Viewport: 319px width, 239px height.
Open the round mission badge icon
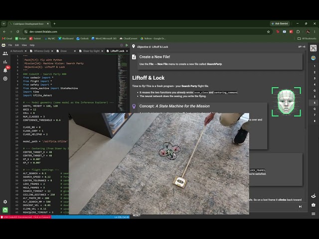(x=314, y=58)
